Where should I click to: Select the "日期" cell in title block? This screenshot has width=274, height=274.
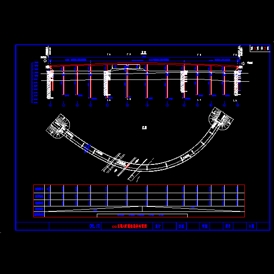click(252, 226)
